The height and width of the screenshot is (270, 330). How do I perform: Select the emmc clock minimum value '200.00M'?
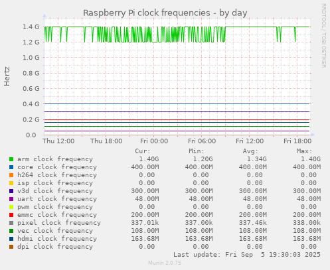(x=199, y=215)
